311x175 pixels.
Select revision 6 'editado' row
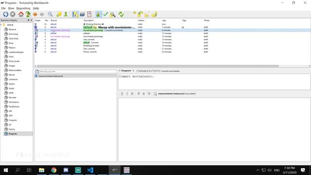tap(173, 34)
